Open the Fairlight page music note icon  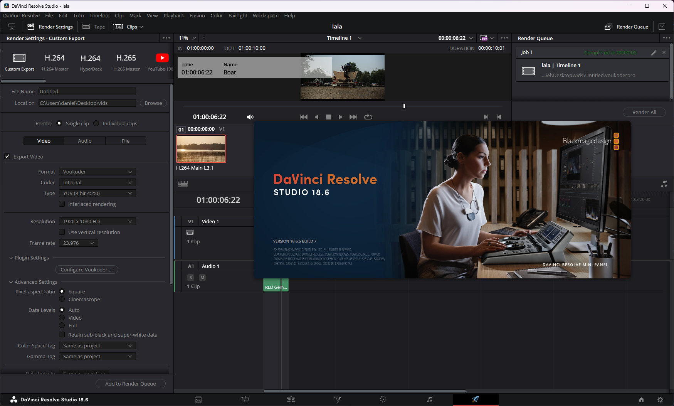[x=429, y=399]
